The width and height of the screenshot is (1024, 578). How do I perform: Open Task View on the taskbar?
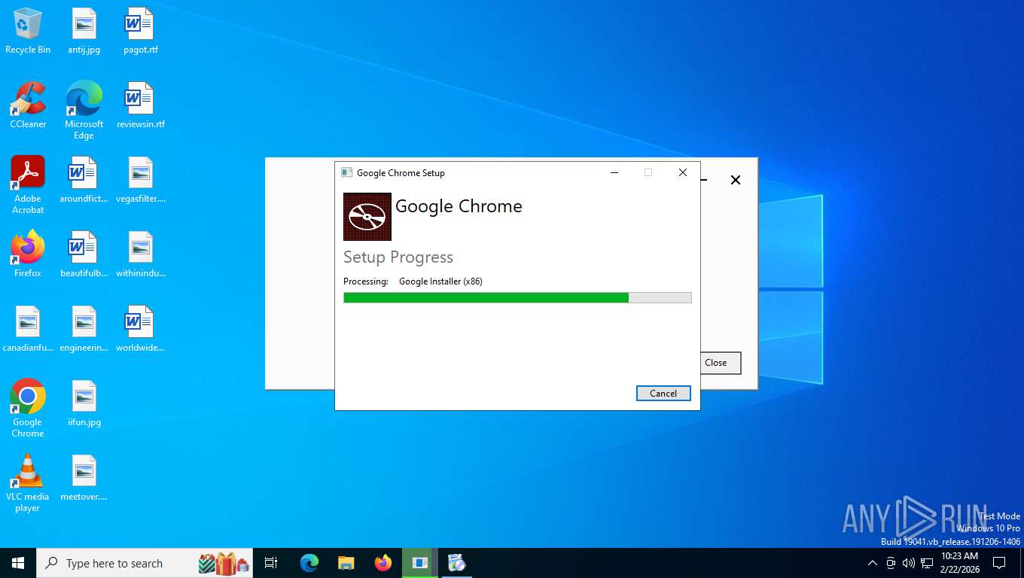tap(271, 563)
